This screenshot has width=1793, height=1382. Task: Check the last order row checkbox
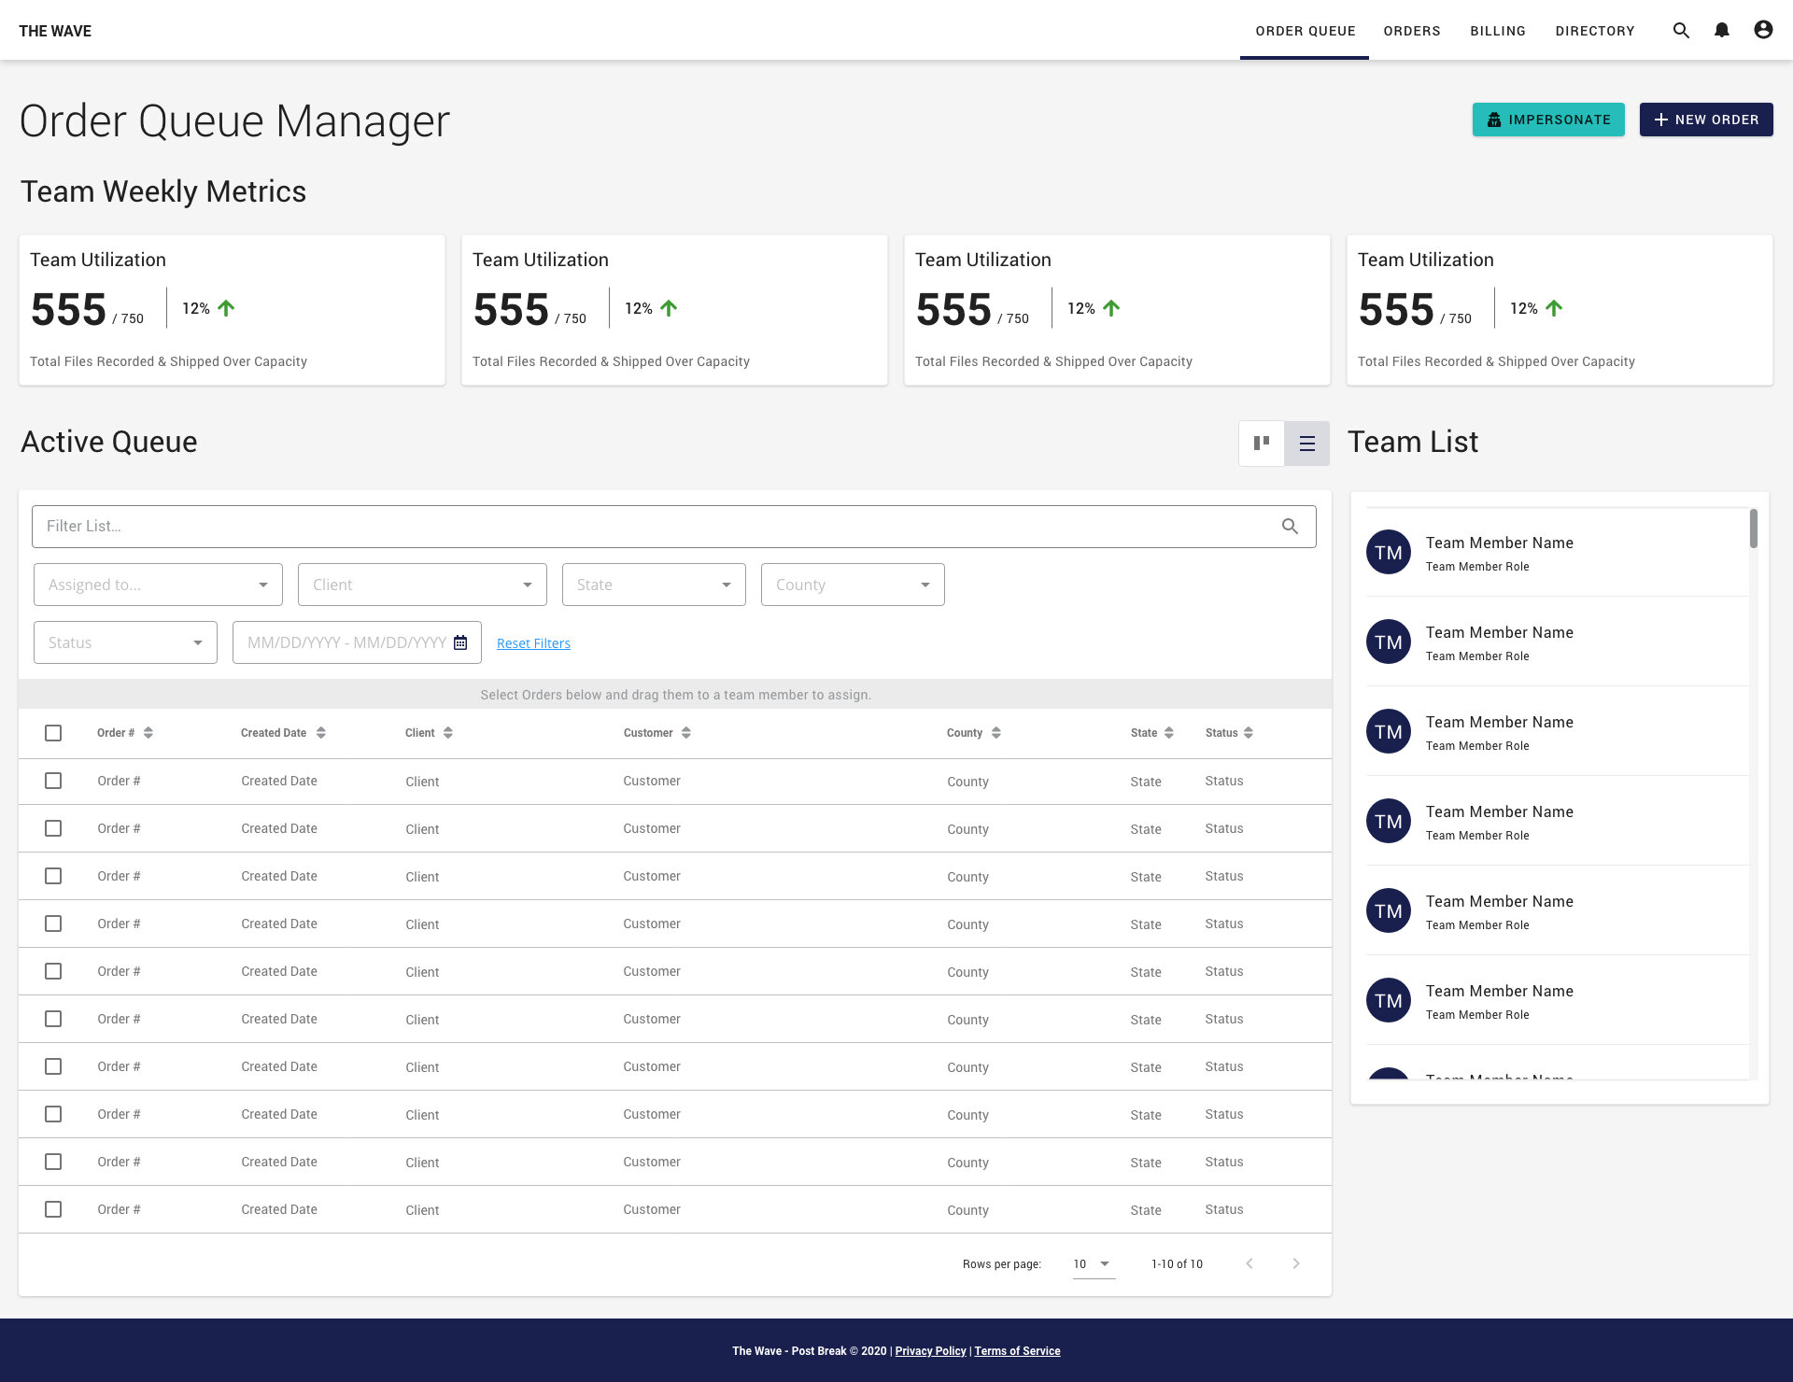click(53, 1209)
